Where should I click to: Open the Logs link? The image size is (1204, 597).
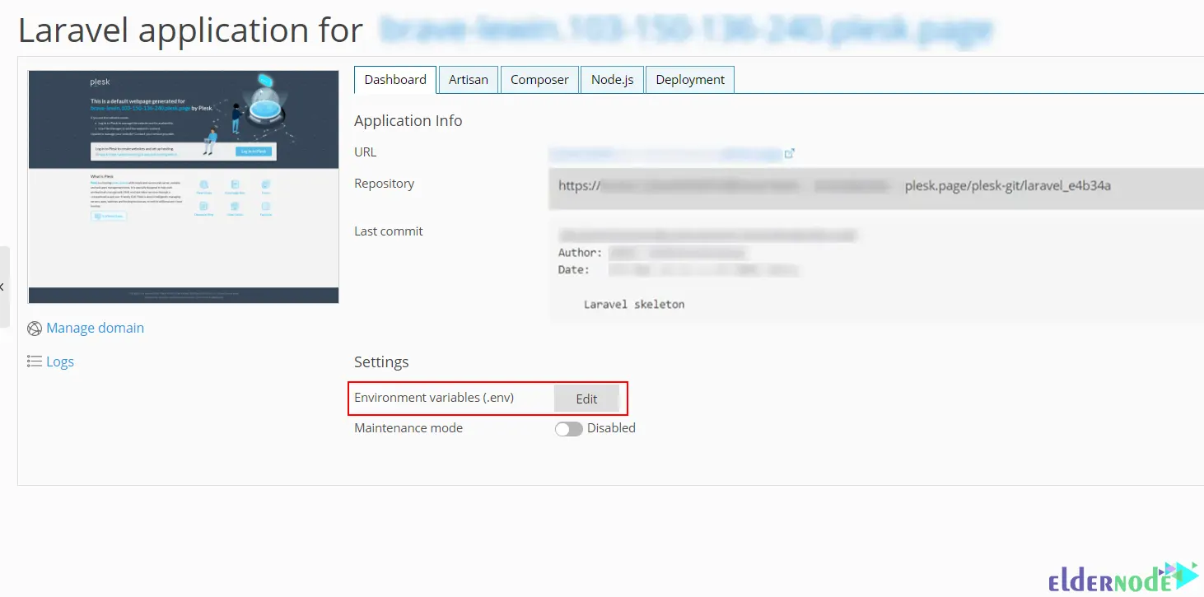point(60,361)
